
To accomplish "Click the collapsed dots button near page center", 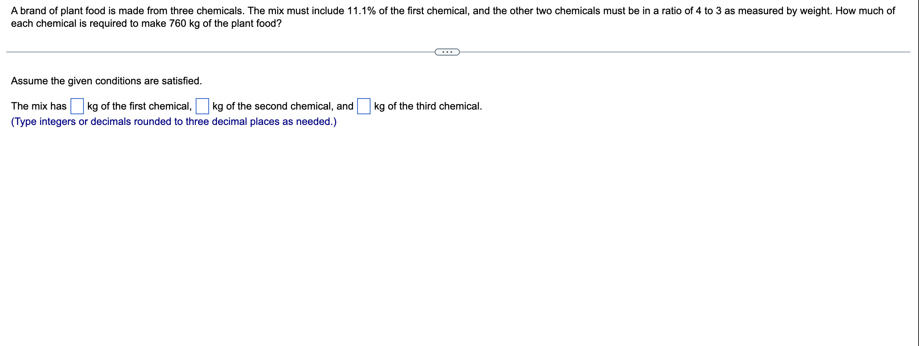I will [x=447, y=51].
